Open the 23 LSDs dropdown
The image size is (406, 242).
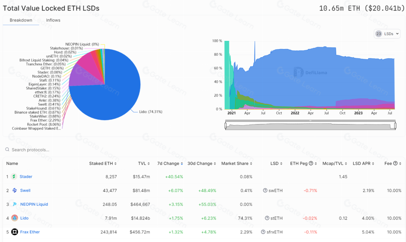[387, 34]
